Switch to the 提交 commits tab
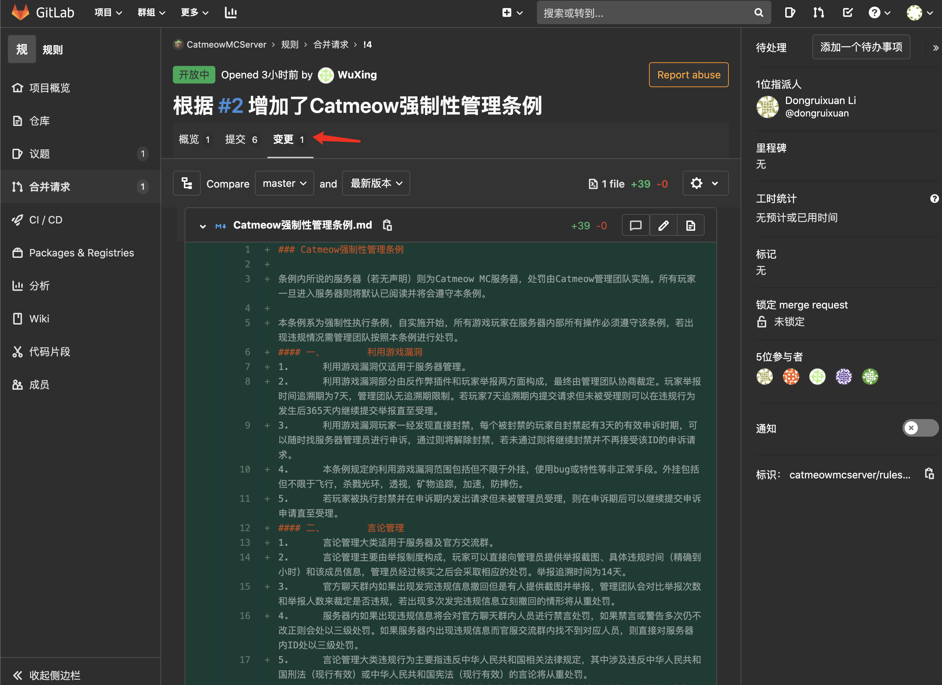Viewport: 942px width, 685px height. pos(241,140)
